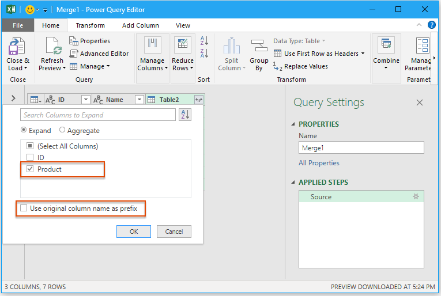Switch to the Transform tab

[x=90, y=25]
